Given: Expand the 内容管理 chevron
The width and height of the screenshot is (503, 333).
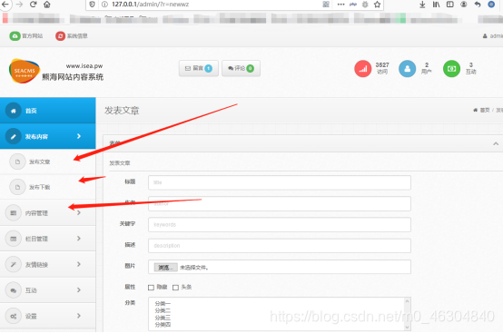Looking at the screenshot, I should [79, 213].
